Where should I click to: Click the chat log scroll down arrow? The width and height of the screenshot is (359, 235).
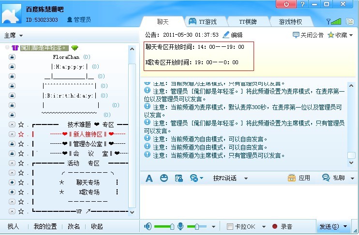click(x=351, y=163)
